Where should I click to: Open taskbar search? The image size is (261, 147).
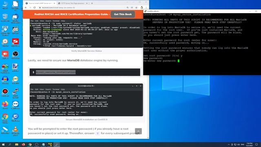click(x=10, y=145)
